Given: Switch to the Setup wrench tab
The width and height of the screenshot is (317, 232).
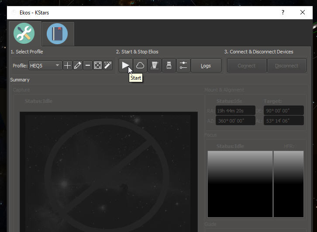Looking at the screenshot, I should [24, 33].
